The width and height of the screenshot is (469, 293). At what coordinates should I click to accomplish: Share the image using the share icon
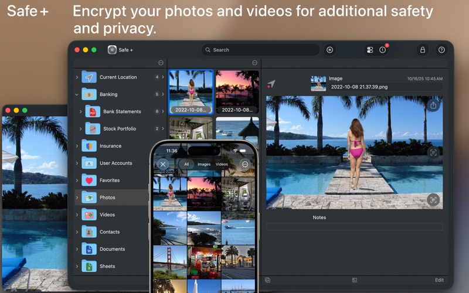click(433, 105)
